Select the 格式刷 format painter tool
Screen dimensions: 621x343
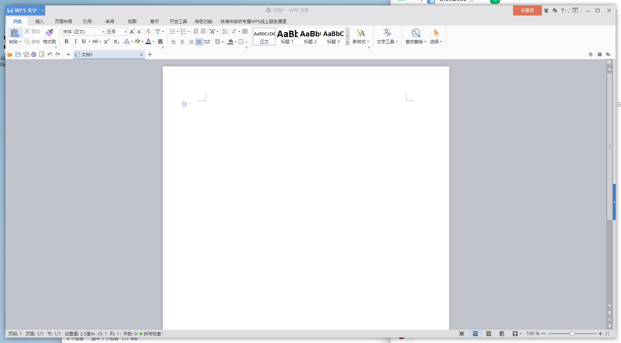coord(49,36)
